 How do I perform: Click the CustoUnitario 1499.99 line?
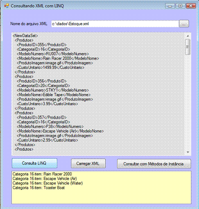50,67
